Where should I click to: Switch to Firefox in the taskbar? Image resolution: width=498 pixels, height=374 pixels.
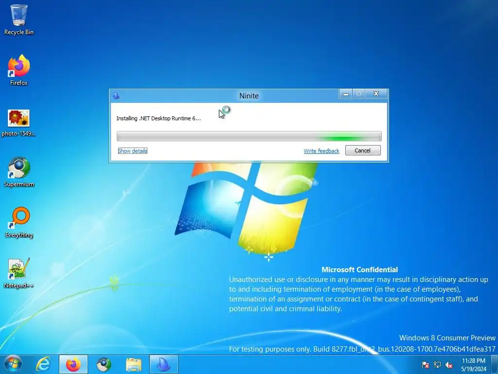[x=73, y=364]
